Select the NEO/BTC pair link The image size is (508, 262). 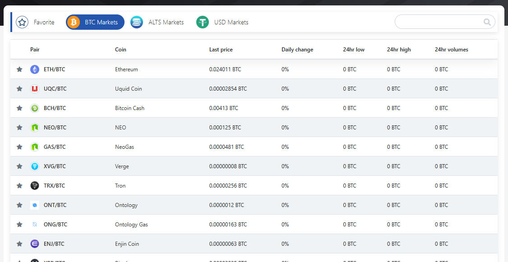click(55, 128)
